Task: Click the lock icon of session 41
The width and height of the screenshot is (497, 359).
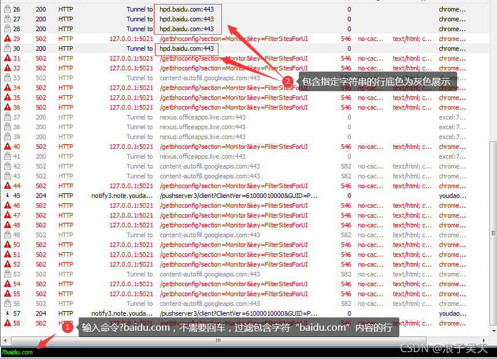Action: 8,156
